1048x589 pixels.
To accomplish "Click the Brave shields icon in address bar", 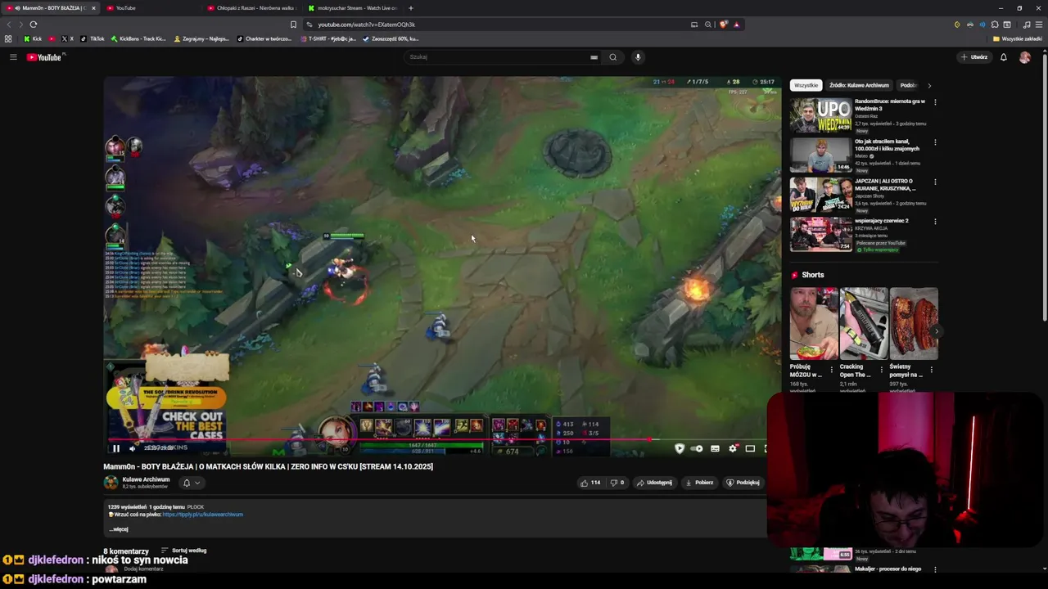I will (x=723, y=25).
